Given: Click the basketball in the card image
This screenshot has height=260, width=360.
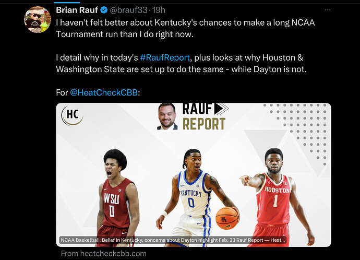Looking at the screenshot, I should (x=227, y=218).
